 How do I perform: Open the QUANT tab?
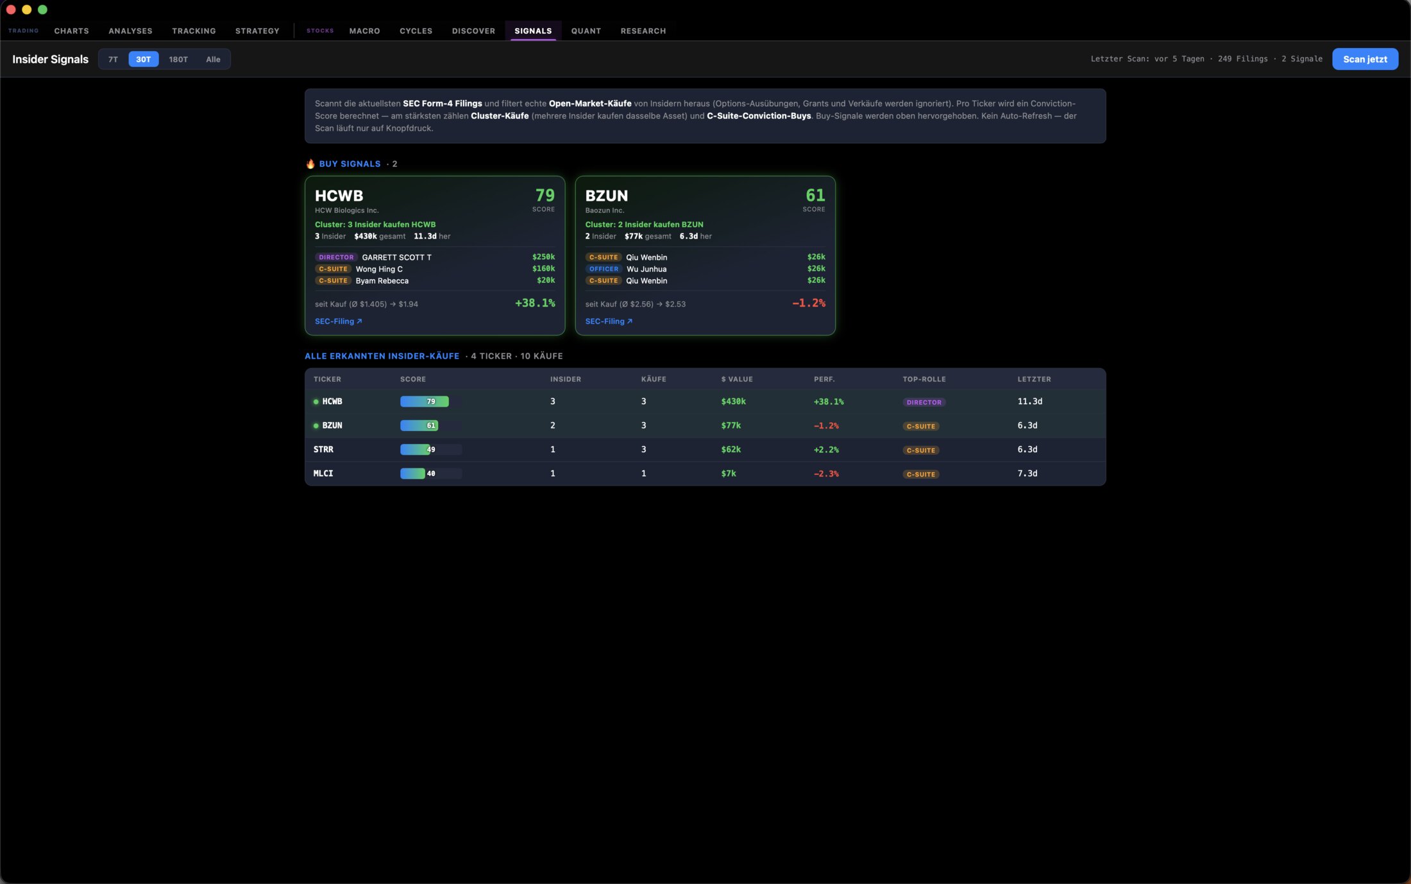pyautogui.click(x=586, y=31)
